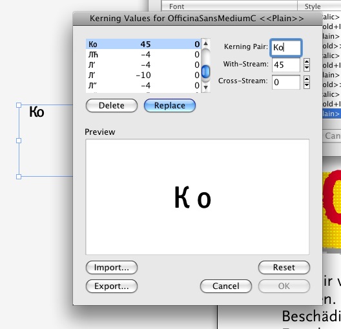341x329 pixels.
Task: Click into the Kerning Pair field
Action: 285,47
